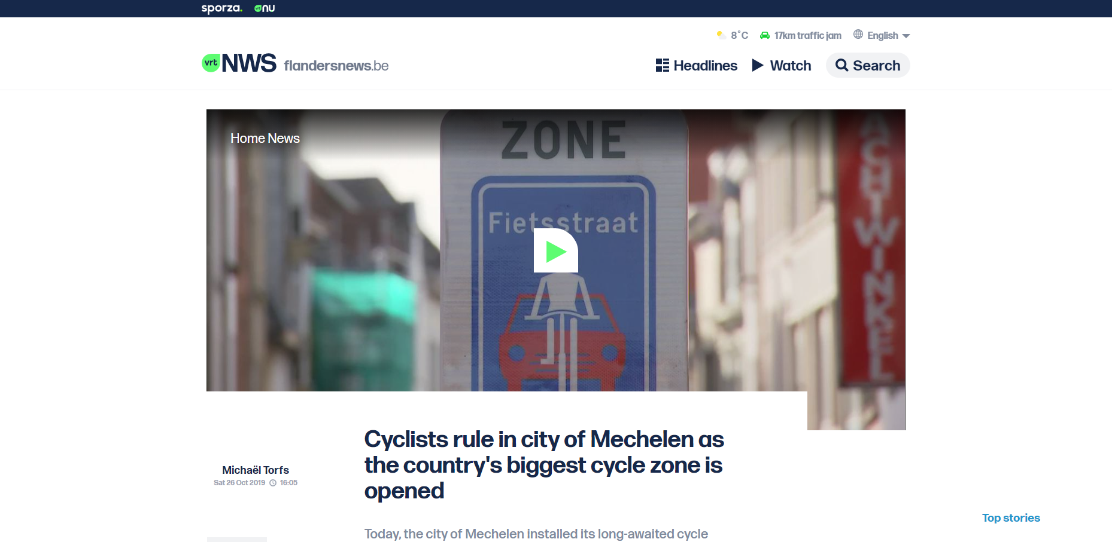Viewport: 1112px width, 542px height.
Task: Expand the English language dropdown
Action: 882,35
